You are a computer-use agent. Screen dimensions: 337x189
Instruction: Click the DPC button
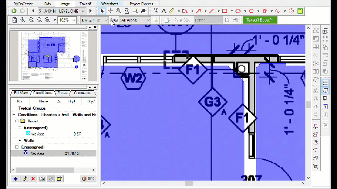point(88,178)
